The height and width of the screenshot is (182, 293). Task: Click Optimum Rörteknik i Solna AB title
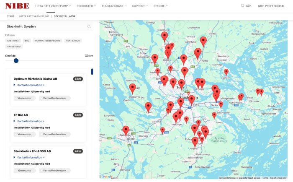[x=35, y=79]
